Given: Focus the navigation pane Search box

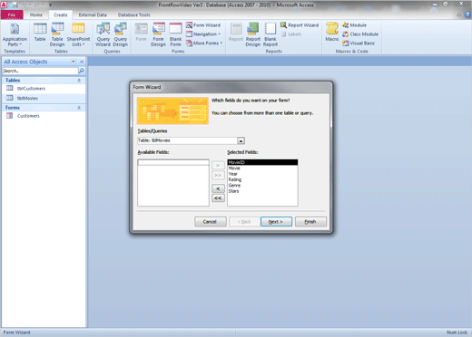Looking at the screenshot, I should click(40, 71).
